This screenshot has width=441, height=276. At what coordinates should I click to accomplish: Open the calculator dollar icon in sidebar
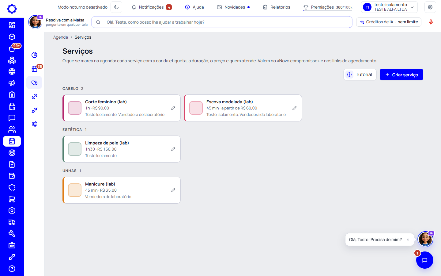(12, 106)
